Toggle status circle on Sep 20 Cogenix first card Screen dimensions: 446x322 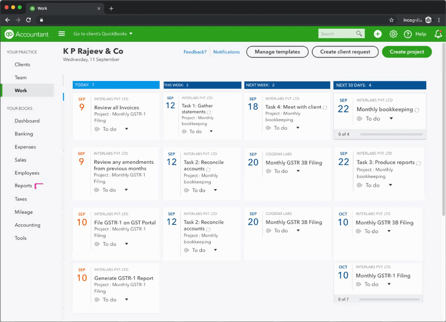[269, 171]
